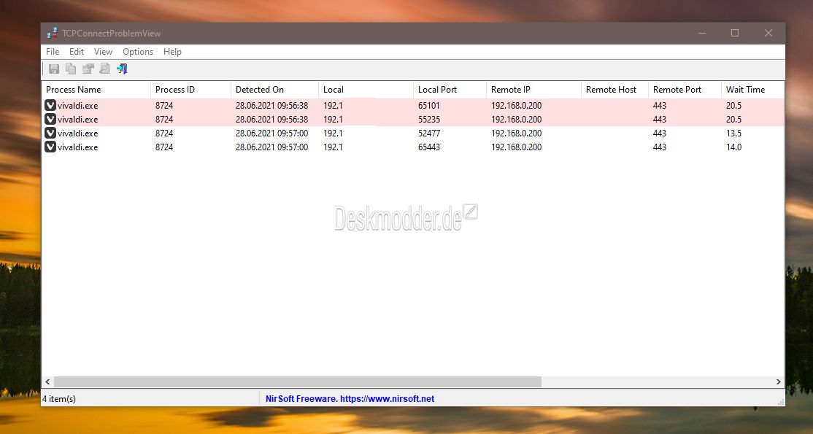This screenshot has height=434, width=813.
Task: Select local port value 65443
Action: coord(429,147)
